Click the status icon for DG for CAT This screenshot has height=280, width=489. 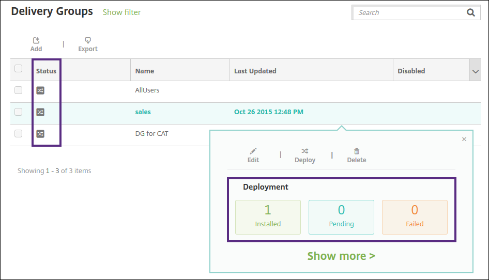40,134
